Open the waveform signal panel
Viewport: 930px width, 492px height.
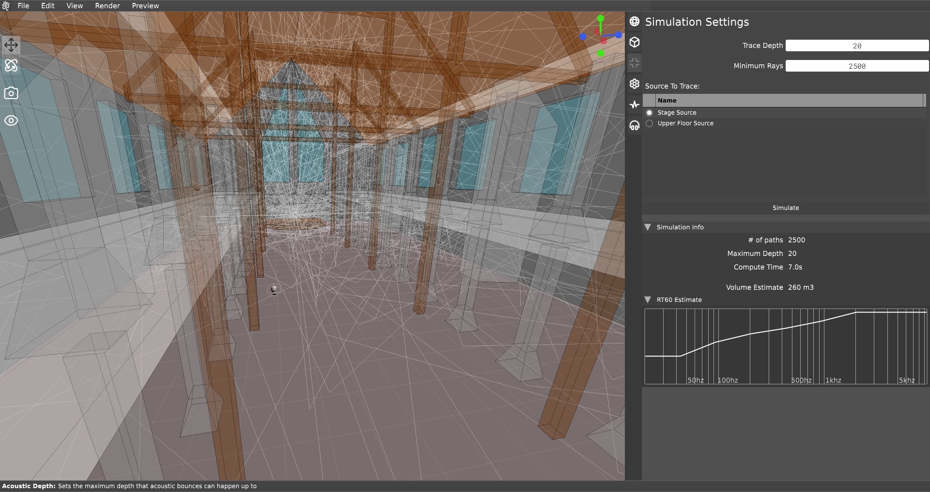pyautogui.click(x=635, y=104)
